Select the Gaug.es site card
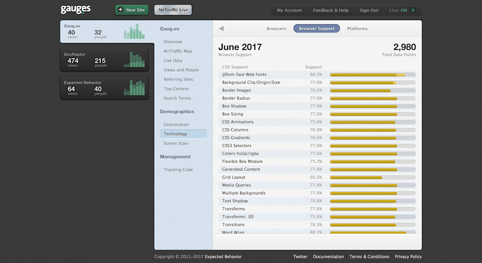Image resolution: width=482 pixels, height=263 pixels. pyautogui.click(x=107, y=31)
